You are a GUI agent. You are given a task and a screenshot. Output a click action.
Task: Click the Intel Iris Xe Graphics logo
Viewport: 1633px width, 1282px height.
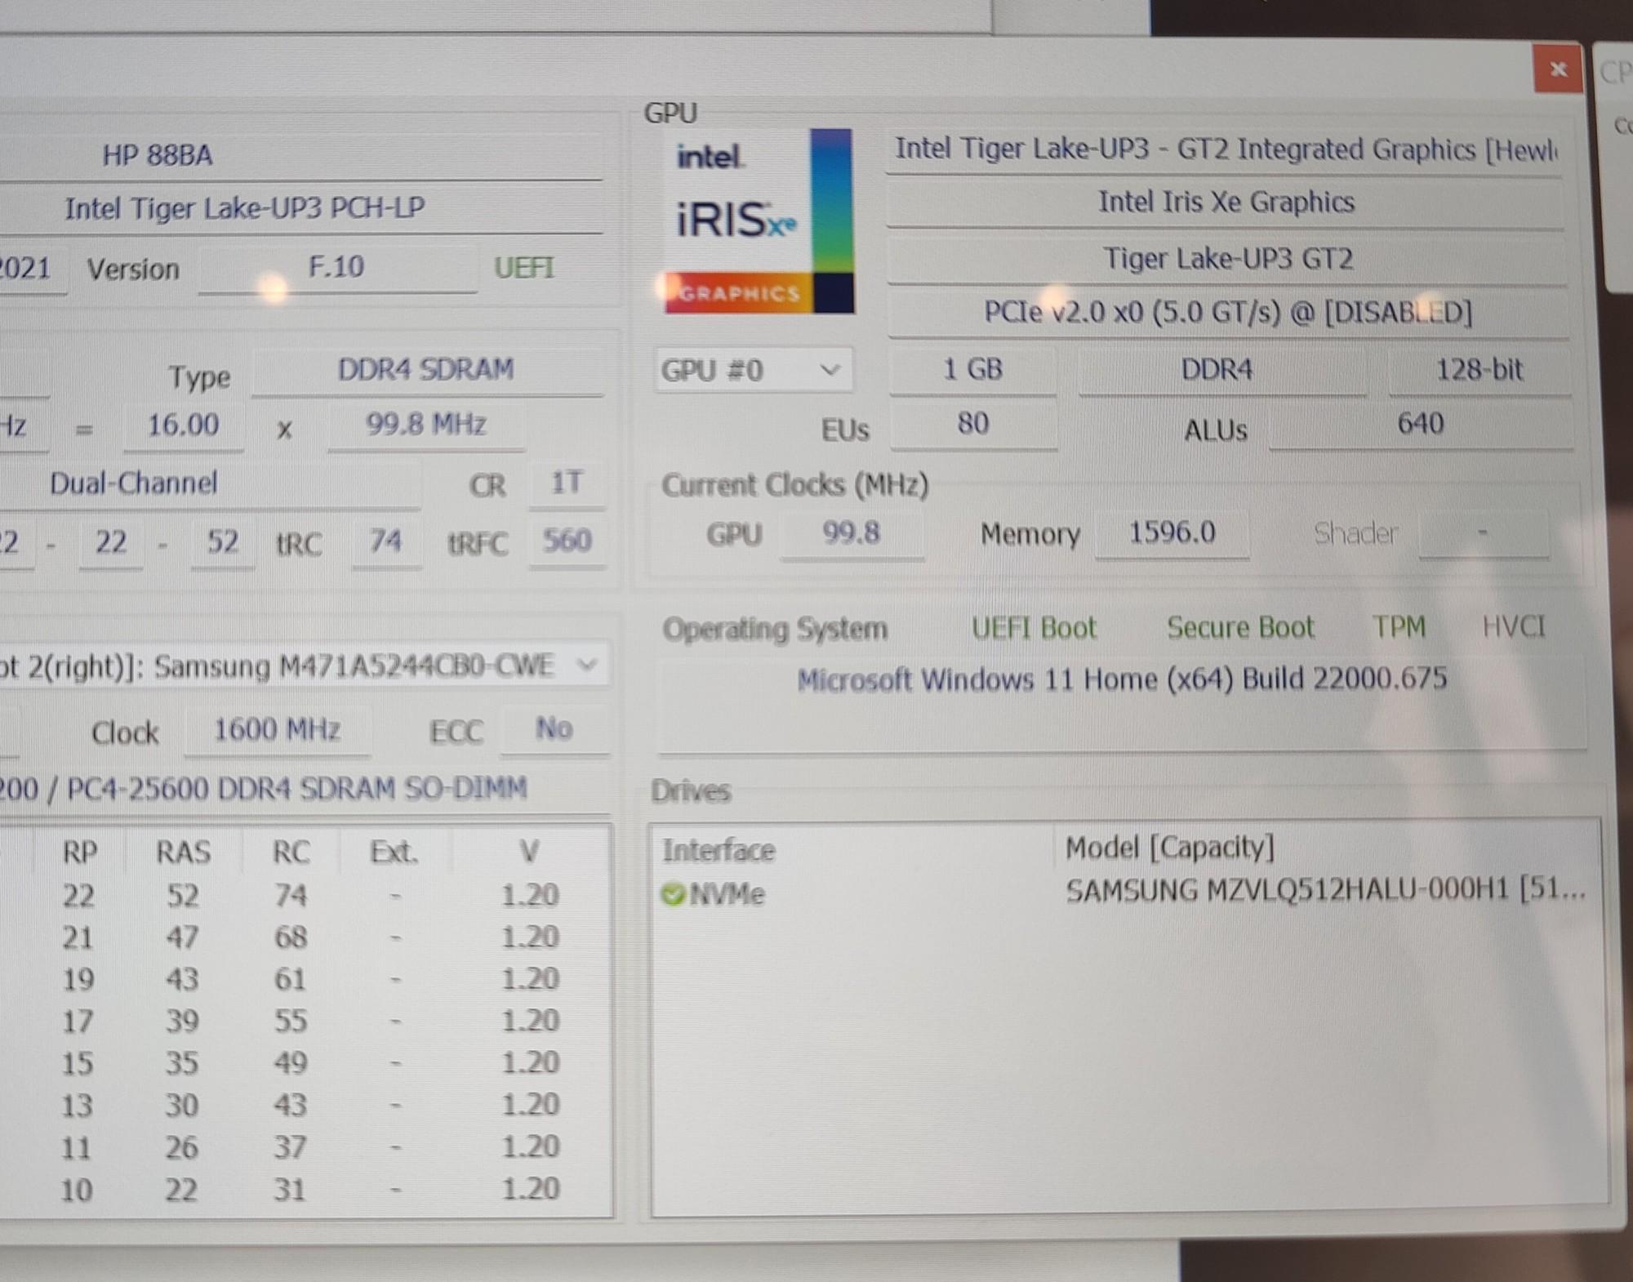[759, 220]
